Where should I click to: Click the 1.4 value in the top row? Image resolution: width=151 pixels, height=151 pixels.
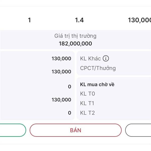click(79, 20)
